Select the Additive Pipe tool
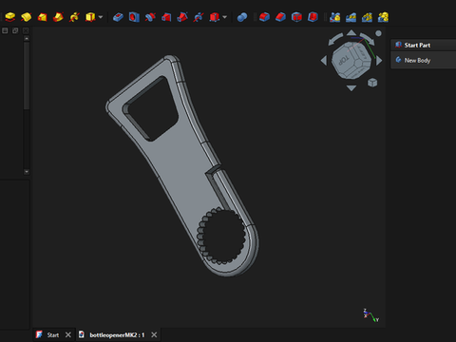The width and height of the screenshot is (456, 342). coord(58,17)
